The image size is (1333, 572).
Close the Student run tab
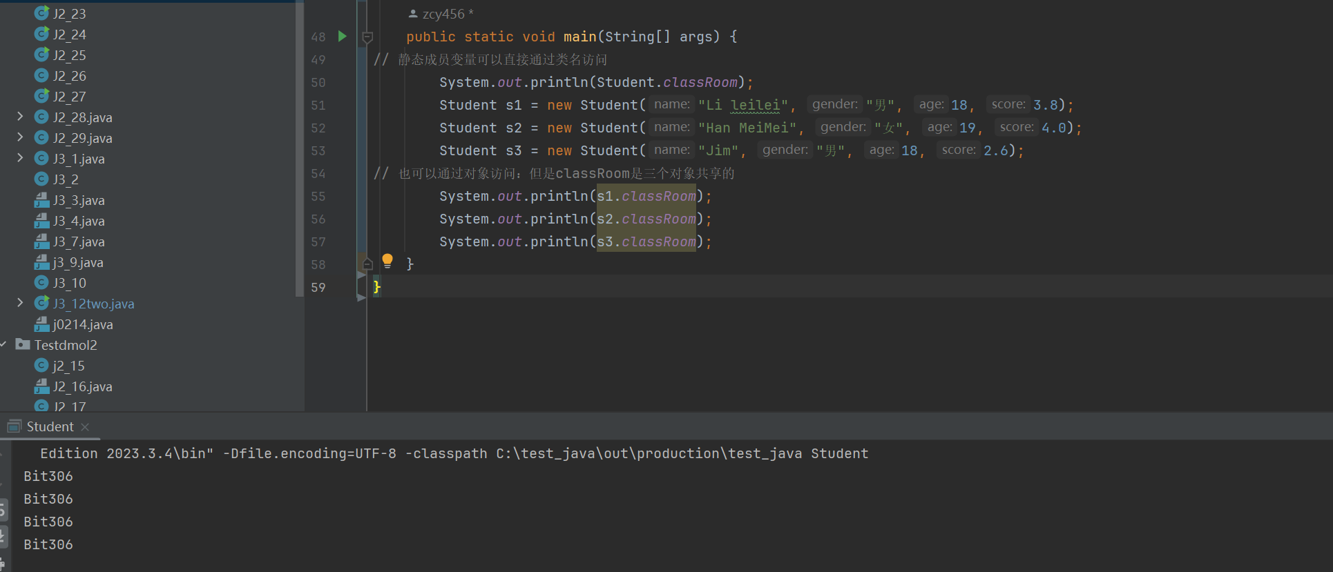[x=85, y=427]
